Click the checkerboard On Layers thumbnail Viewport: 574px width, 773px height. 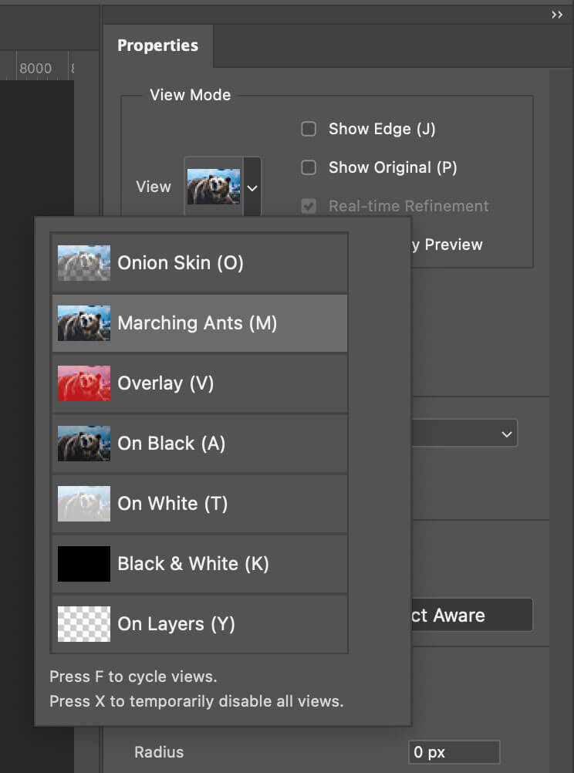tap(84, 624)
